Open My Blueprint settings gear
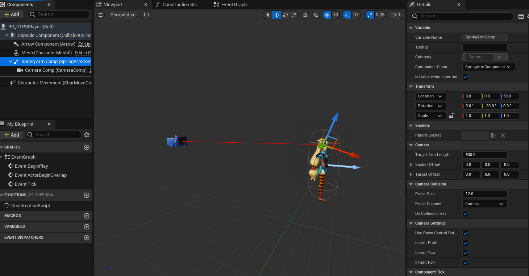 (x=87, y=135)
